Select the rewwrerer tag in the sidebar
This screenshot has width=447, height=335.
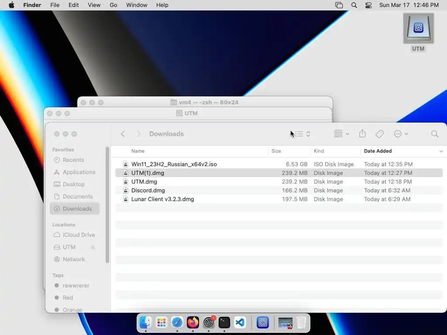coord(74,285)
